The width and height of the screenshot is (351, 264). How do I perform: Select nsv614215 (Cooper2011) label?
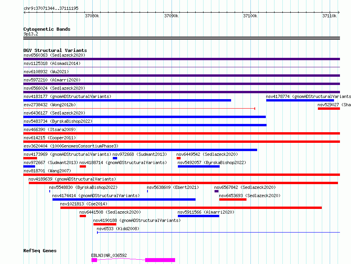50,138
